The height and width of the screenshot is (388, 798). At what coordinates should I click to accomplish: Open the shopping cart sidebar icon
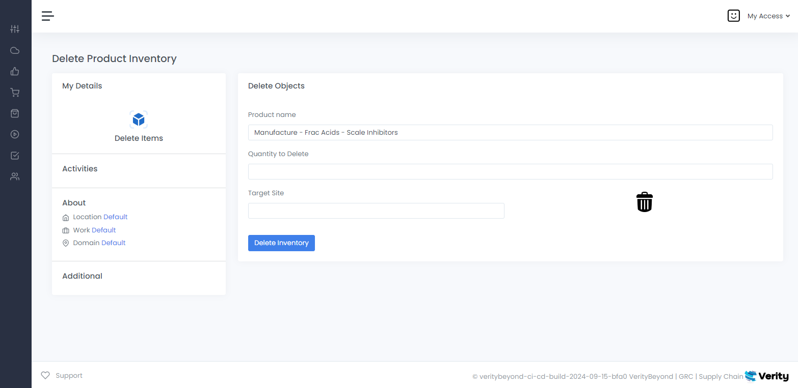coord(15,93)
